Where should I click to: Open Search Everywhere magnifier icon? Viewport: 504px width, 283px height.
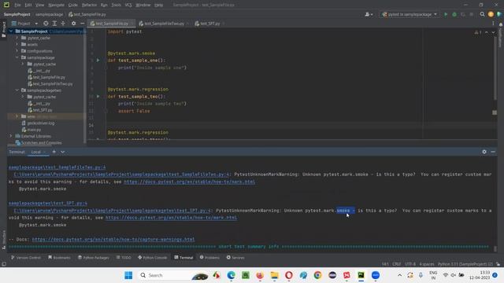[482, 14]
